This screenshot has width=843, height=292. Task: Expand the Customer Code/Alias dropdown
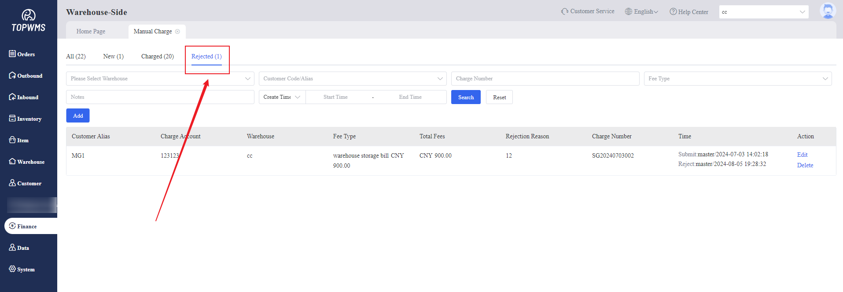(352, 79)
